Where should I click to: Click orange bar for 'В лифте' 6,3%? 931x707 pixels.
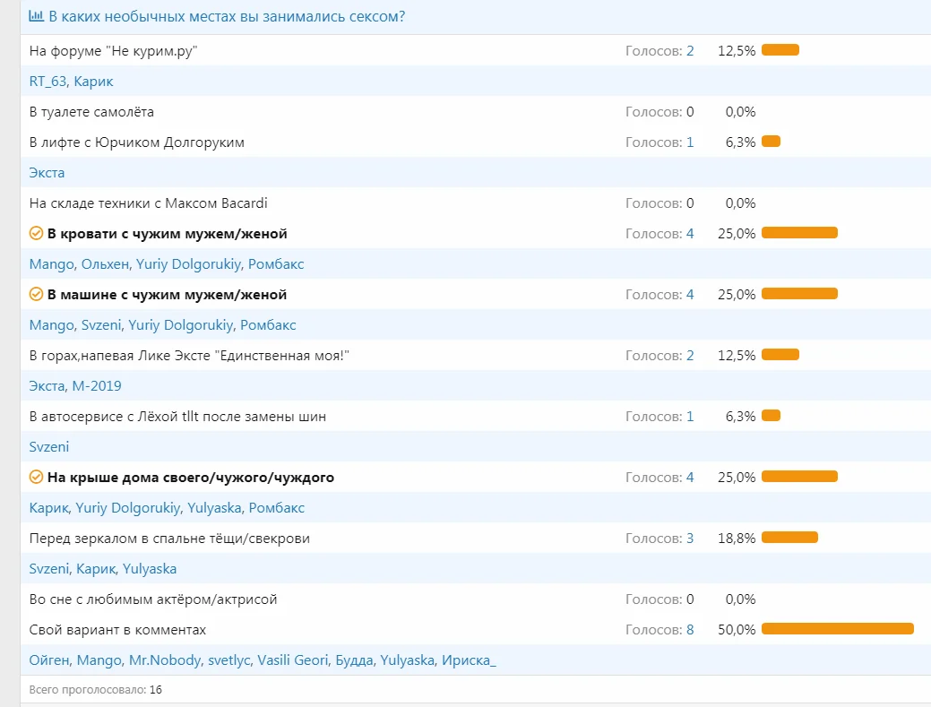coord(771,142)
